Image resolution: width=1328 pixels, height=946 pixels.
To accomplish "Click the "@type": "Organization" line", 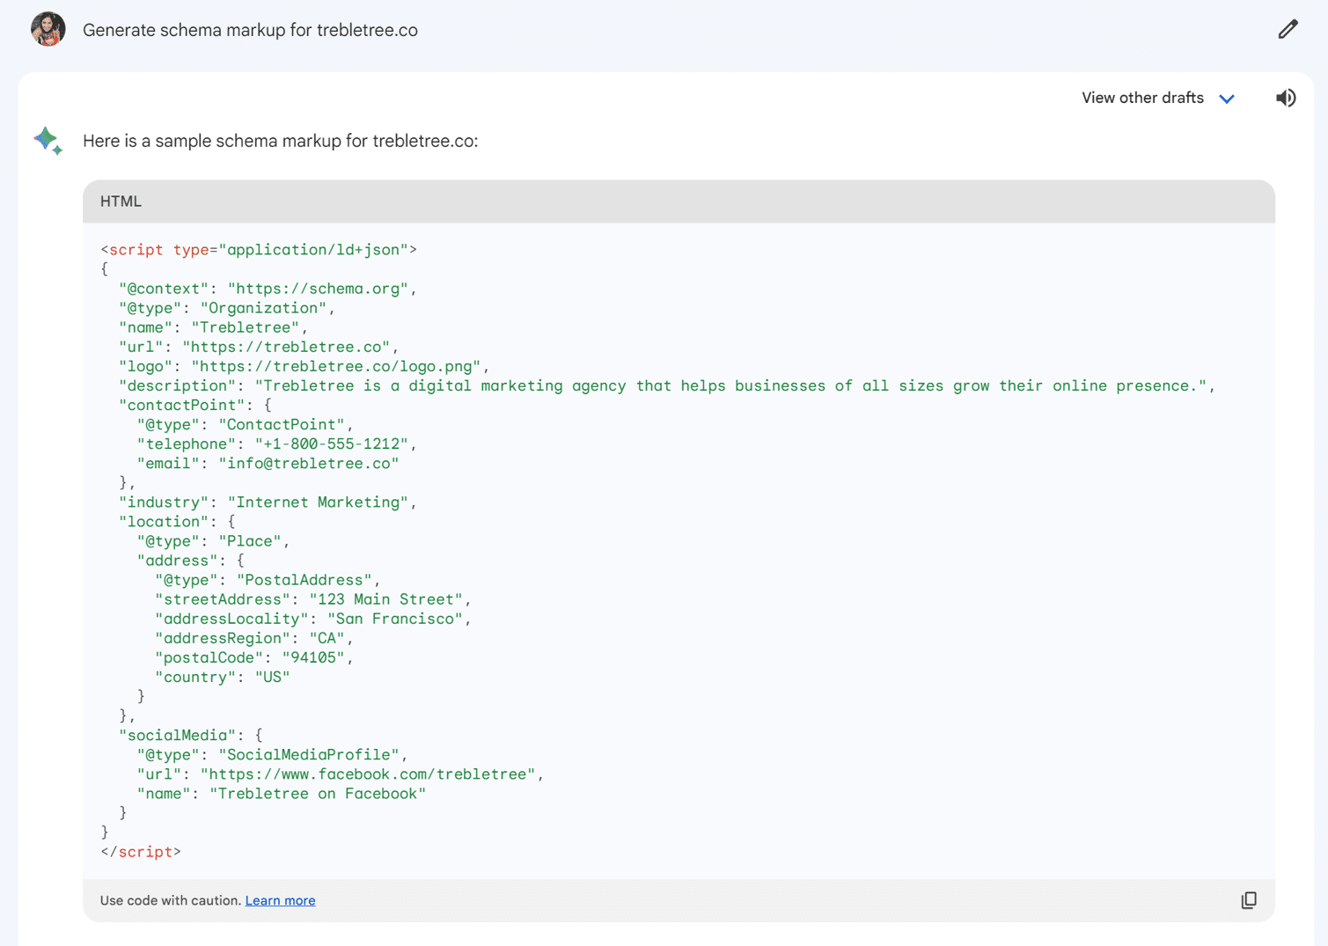I will (x=227, y=308).
